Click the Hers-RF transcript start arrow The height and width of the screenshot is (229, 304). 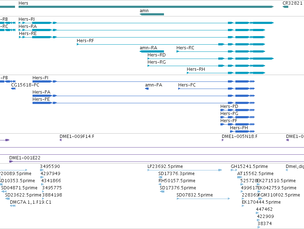[78, 44]
